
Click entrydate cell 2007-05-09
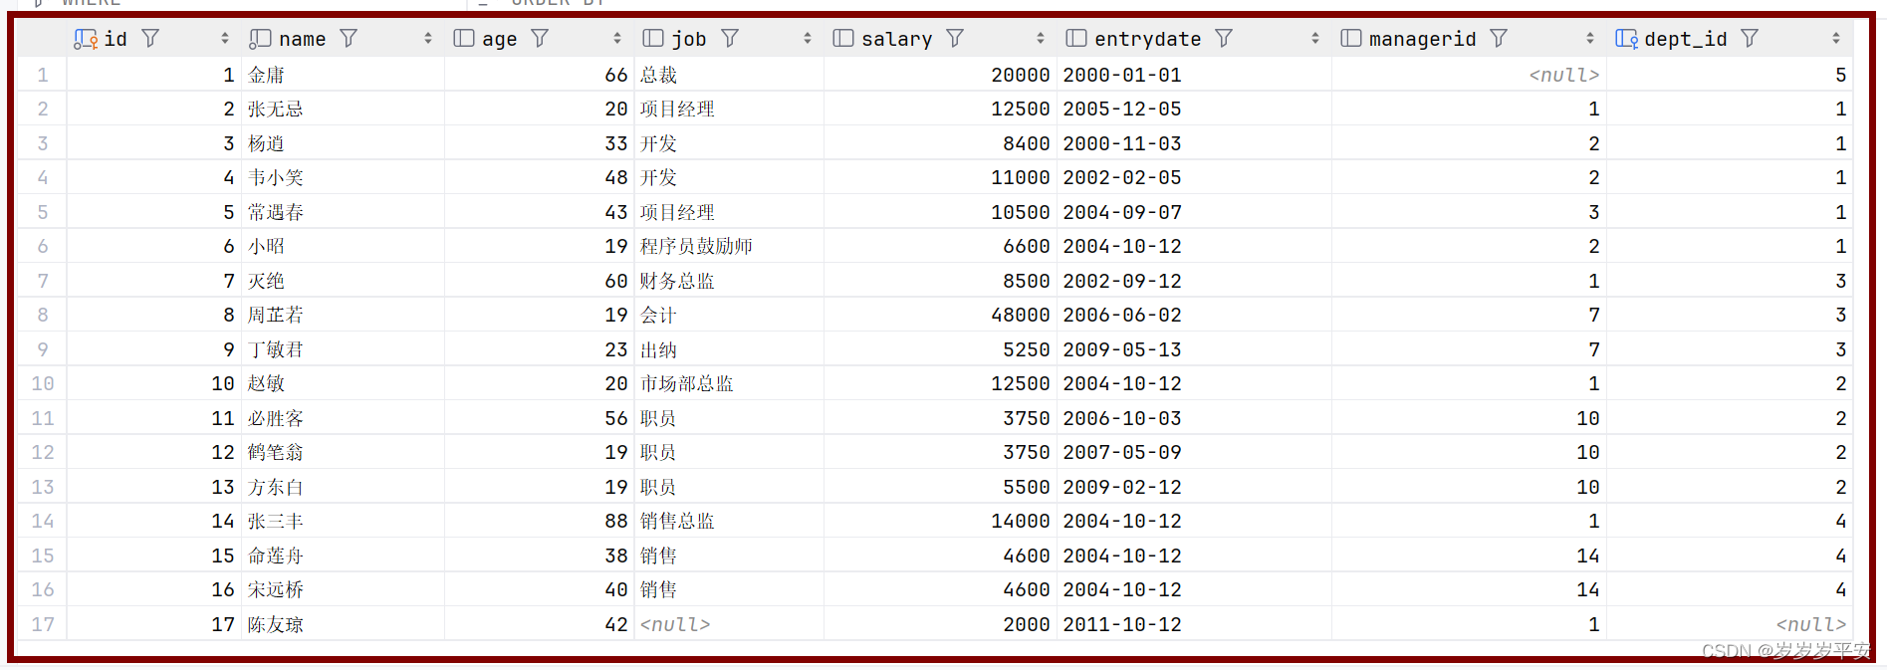coord(1122,452)
